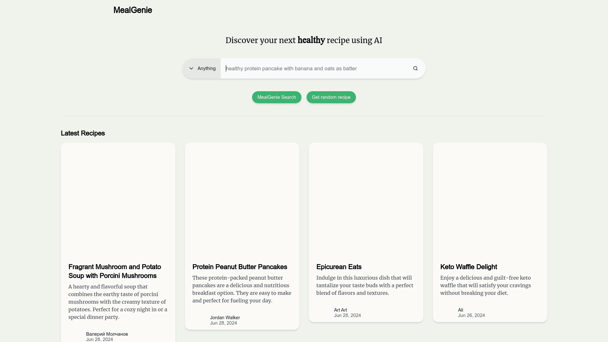
Task: Click the Keto Waffle Delight description text
Action: pyautogui.click(x=485, y=285)
